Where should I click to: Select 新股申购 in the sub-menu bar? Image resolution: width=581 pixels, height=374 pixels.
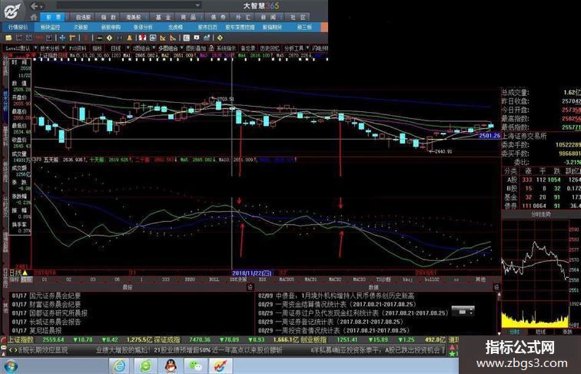click(111, 27)
